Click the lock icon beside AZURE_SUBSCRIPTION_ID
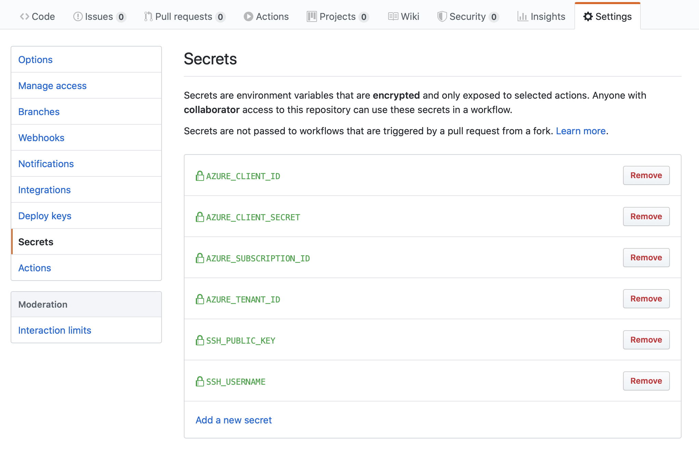The height and width of the screenshot is (457, 699). pos(200,258)
